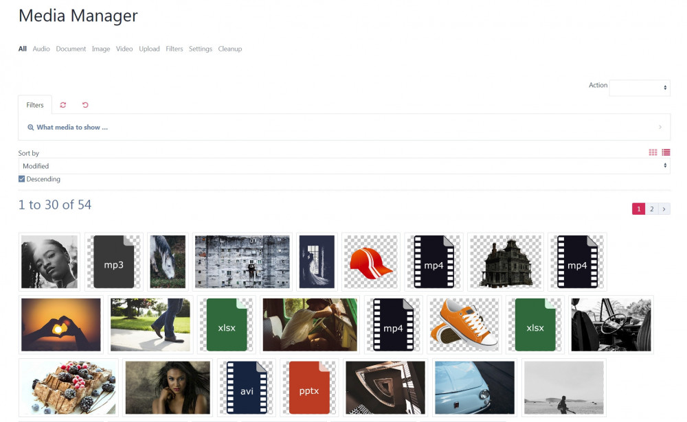Click the refresh filters icon
The image size is (687, 422).
[63, 104]
